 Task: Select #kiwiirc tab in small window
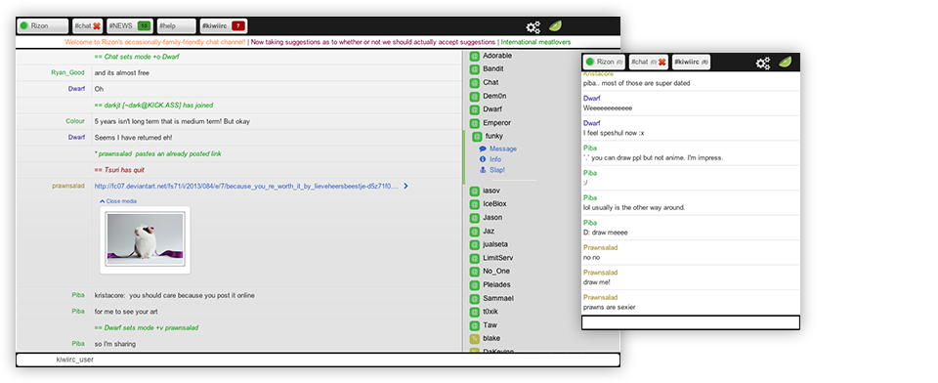691,63
